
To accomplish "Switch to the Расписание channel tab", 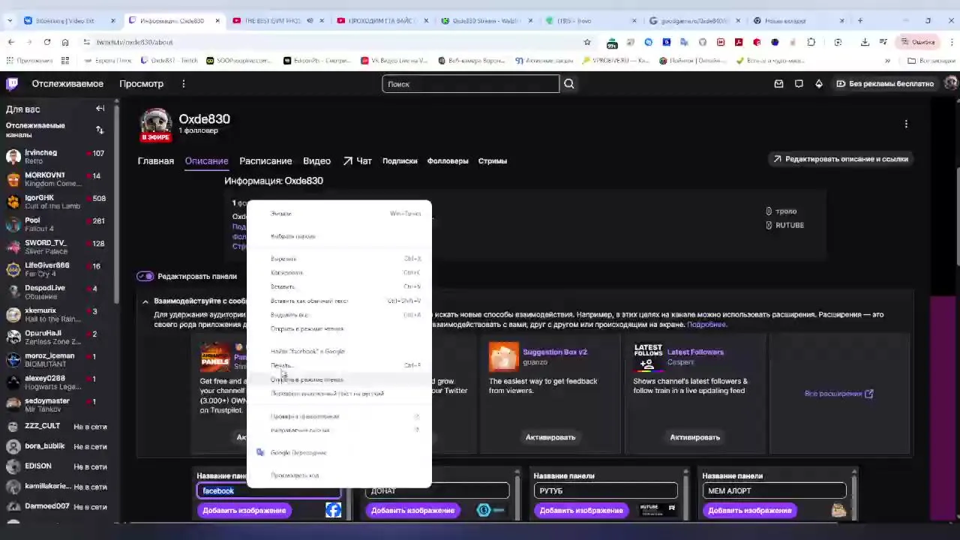I will pos(265,160).
